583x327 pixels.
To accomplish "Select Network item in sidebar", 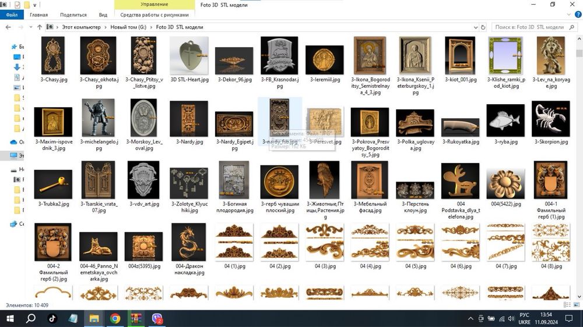I will click(x=14, y=224).
